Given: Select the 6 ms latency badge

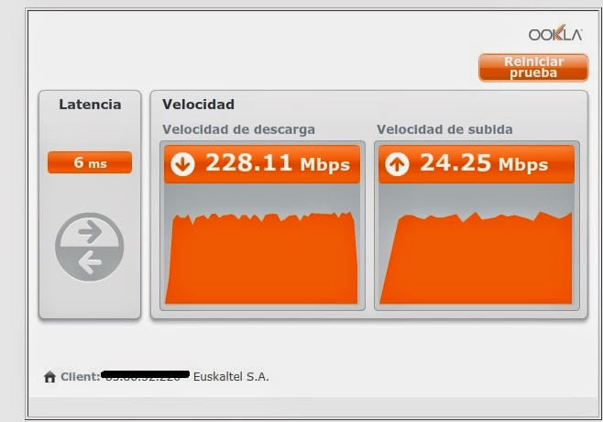Looking at the screenshot, I should [90, 162].
